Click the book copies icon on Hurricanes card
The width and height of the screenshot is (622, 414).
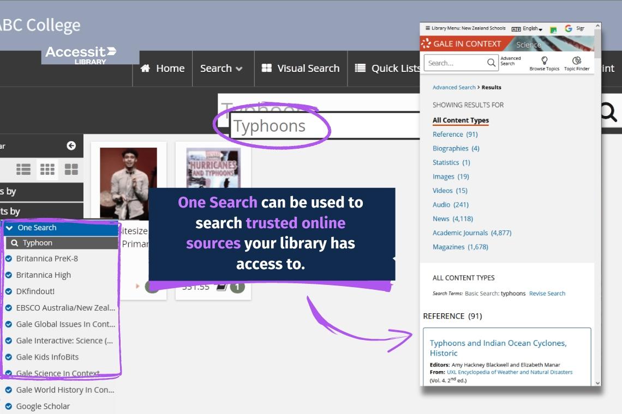tap(222, 287)
